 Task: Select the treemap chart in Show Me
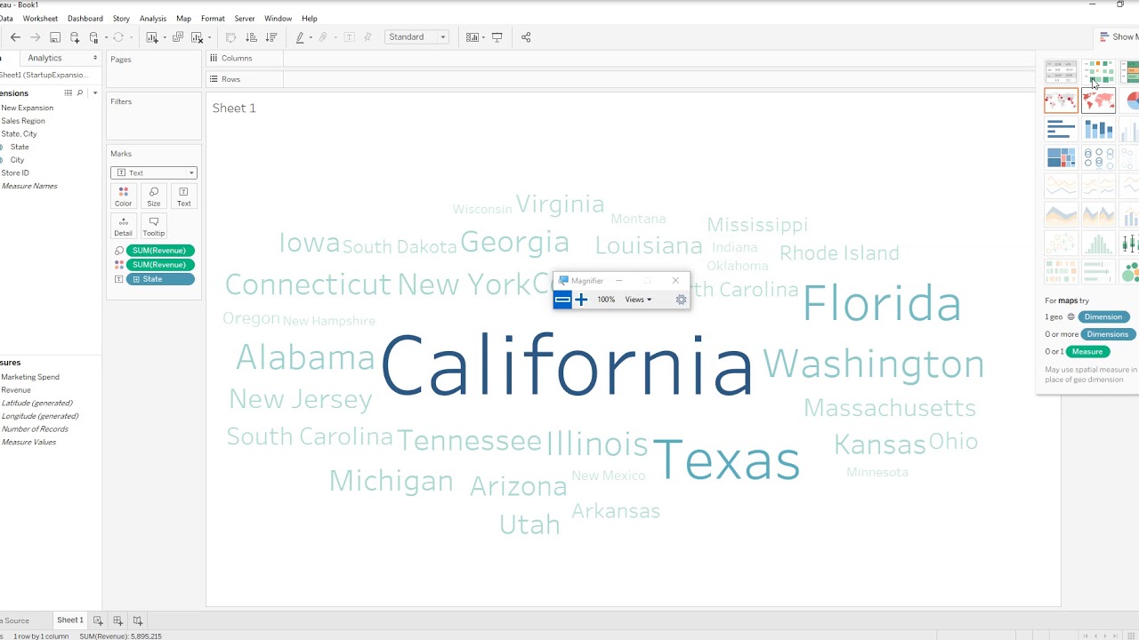point(1061,158)
